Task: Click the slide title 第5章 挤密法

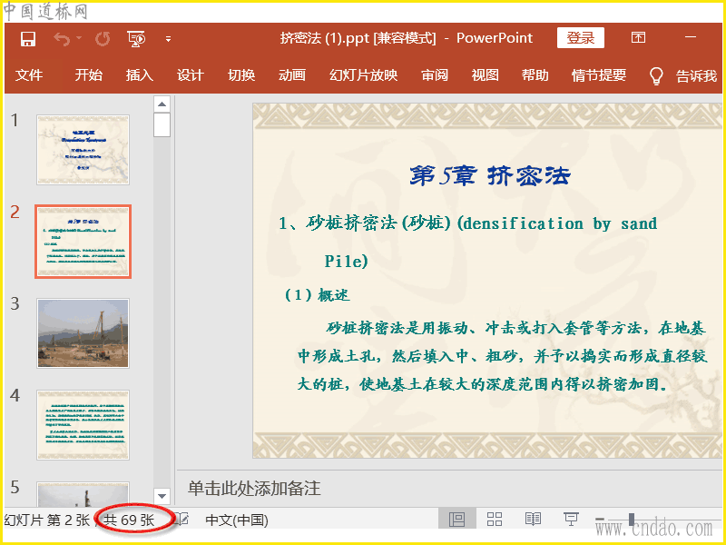Action: point(490,176)
